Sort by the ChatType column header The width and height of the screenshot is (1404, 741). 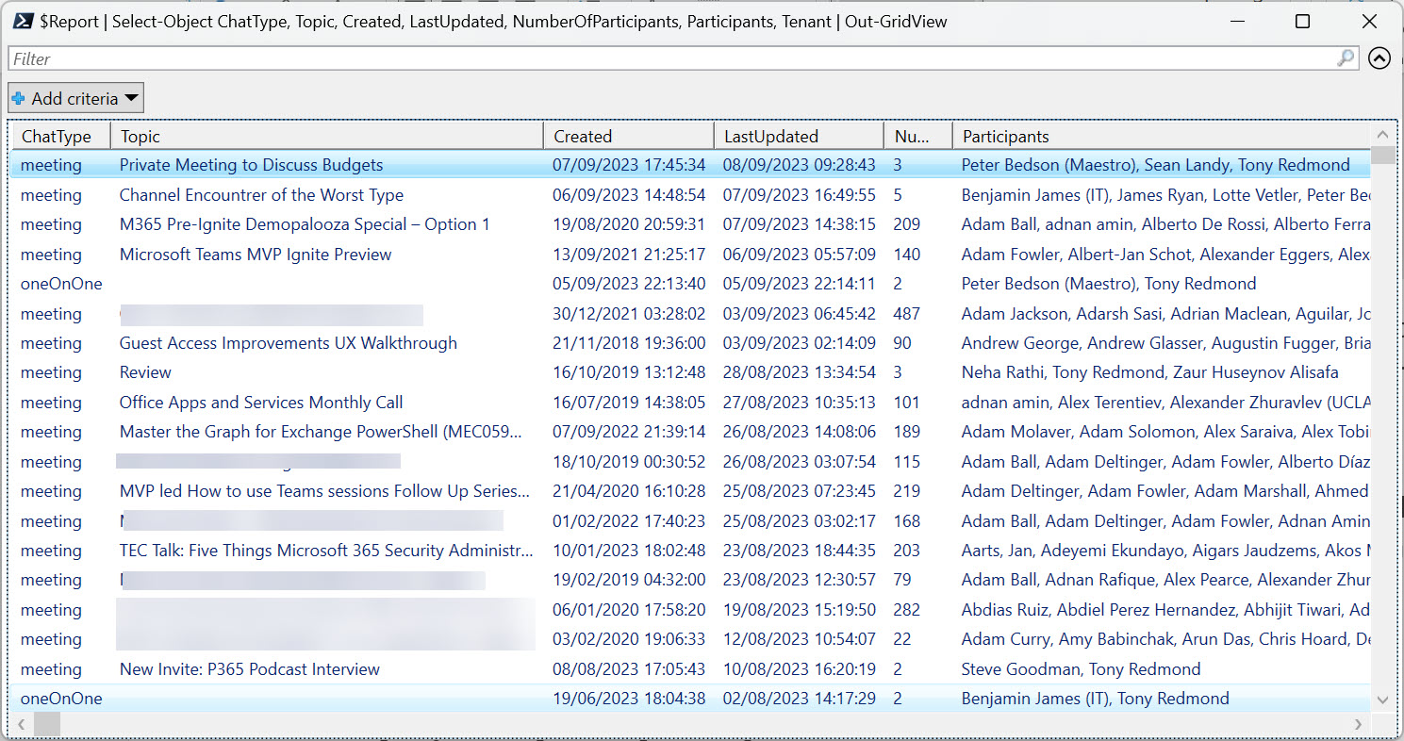(x=59, y=137)
